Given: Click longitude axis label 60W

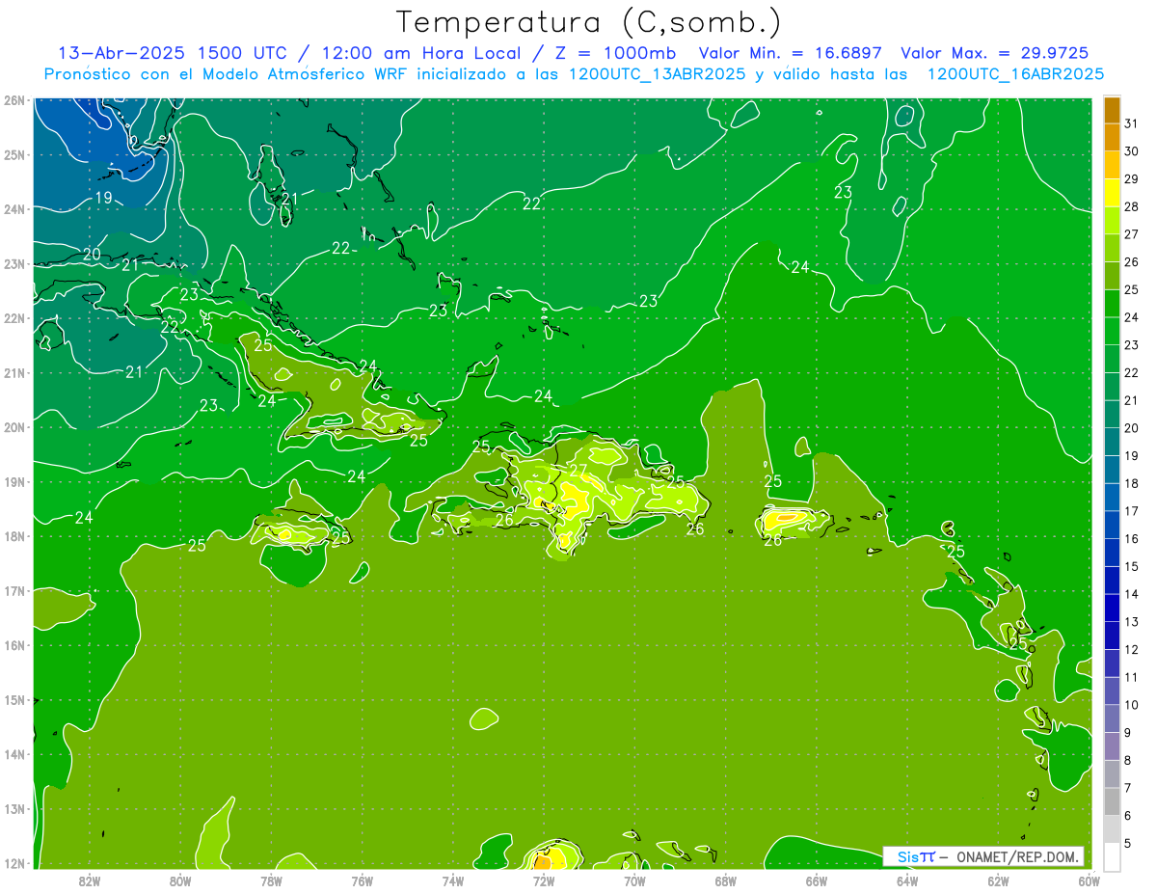Looking at the screenshot, I should click(1088, 880).
